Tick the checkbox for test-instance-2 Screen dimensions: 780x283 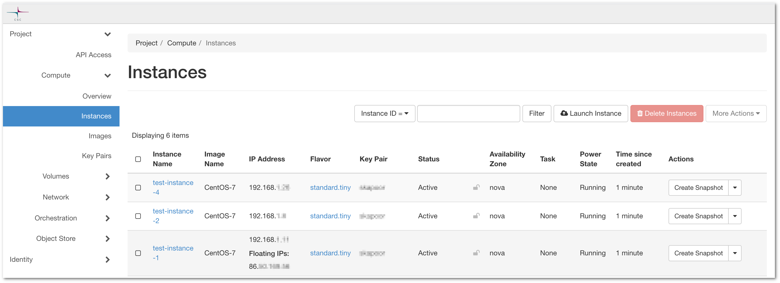(x=138, y=216)
